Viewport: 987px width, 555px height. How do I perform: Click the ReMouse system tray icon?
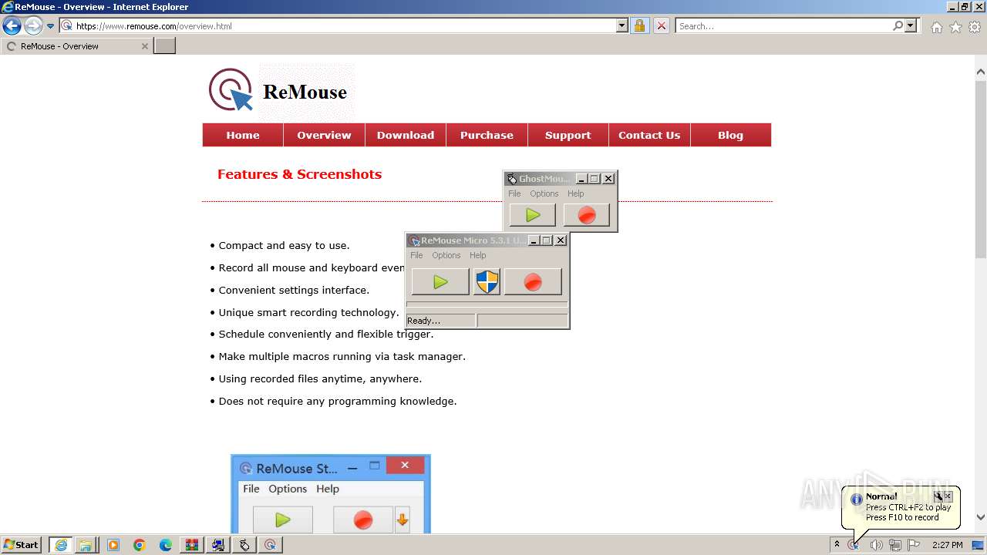[x=854, y=545]
